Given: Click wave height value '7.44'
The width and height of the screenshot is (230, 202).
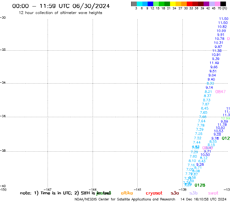Looking at the screenshot, I should click(x=197, y=142).
